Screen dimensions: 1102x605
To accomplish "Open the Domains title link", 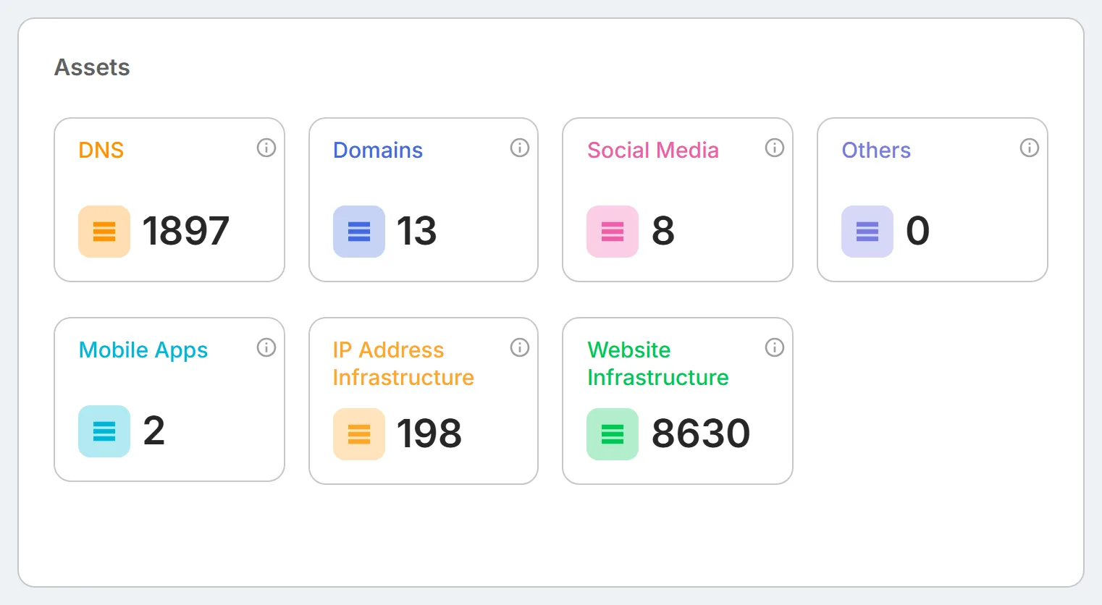I will click(378, 150).
